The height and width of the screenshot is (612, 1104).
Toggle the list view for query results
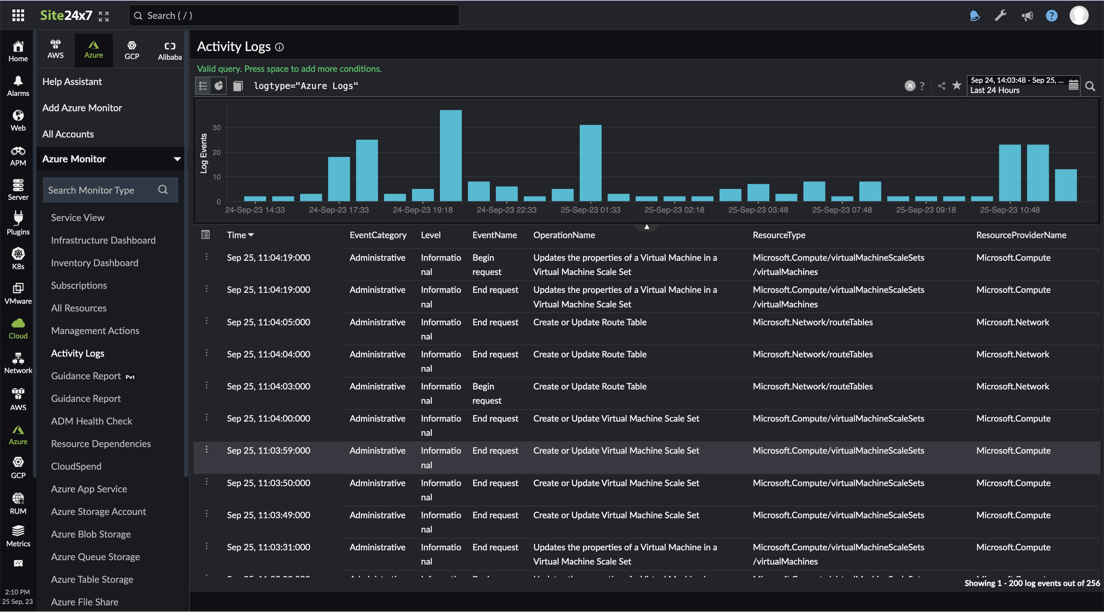pos(203,86)
